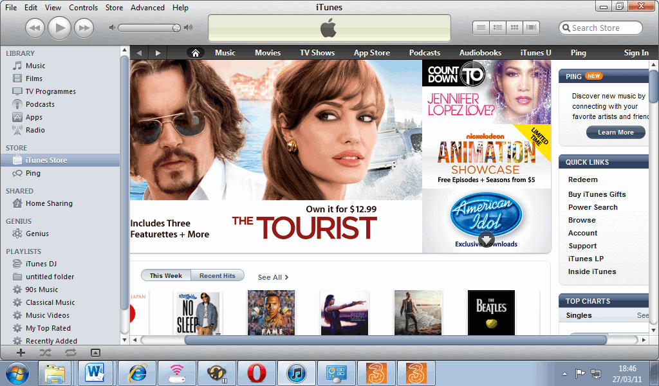Open the Beatles album cover

click(x=491, y=313)
